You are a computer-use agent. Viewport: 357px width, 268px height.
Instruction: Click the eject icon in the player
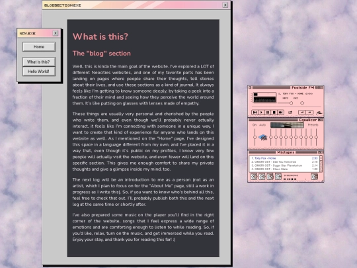pyautogui.click(x=290, y=112)
